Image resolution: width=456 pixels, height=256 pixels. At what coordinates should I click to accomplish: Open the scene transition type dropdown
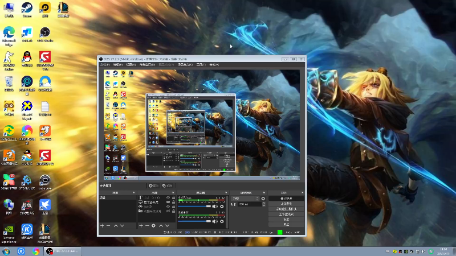coord(245,199)
